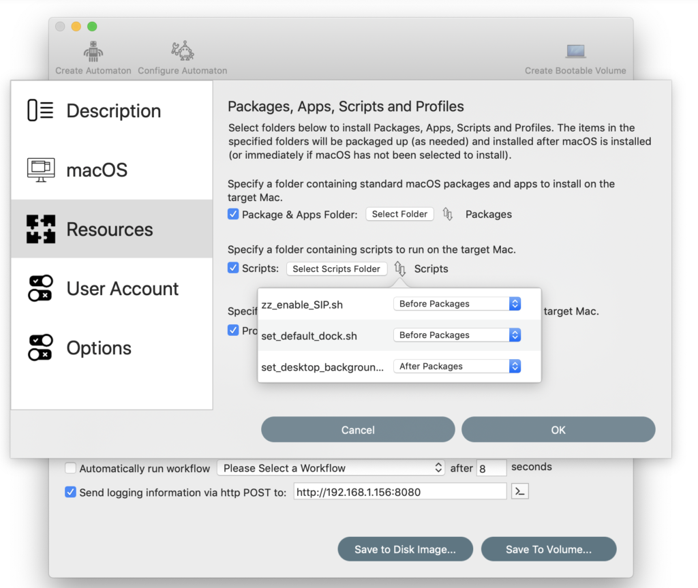Click the Select Scripts Folder button
The height and width of the screenshot is (588, 698).
(337, 269)
